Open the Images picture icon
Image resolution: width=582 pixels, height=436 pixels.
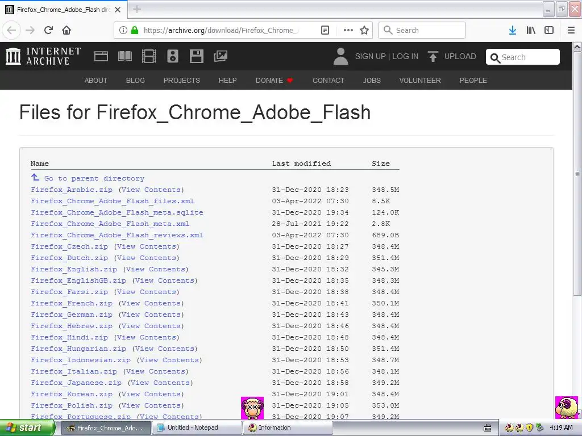pyautogui.click(x=221, y=56)
